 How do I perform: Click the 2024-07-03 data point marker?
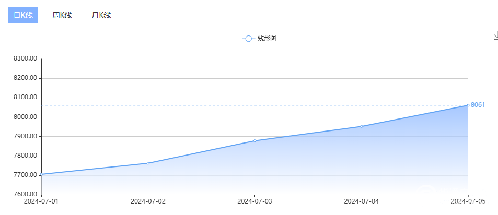pyautogui.click(x=255, y=141)
